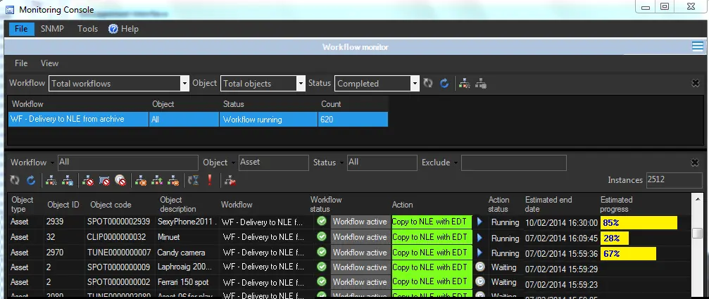Click the Help question mark icon
The width and height of the screenshot is (709, 299).
[x=113, y=29]
